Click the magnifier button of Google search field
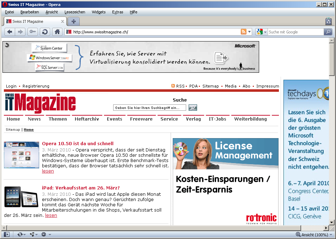The height and width of the screenshot is (239, 336). click(328, 32)
